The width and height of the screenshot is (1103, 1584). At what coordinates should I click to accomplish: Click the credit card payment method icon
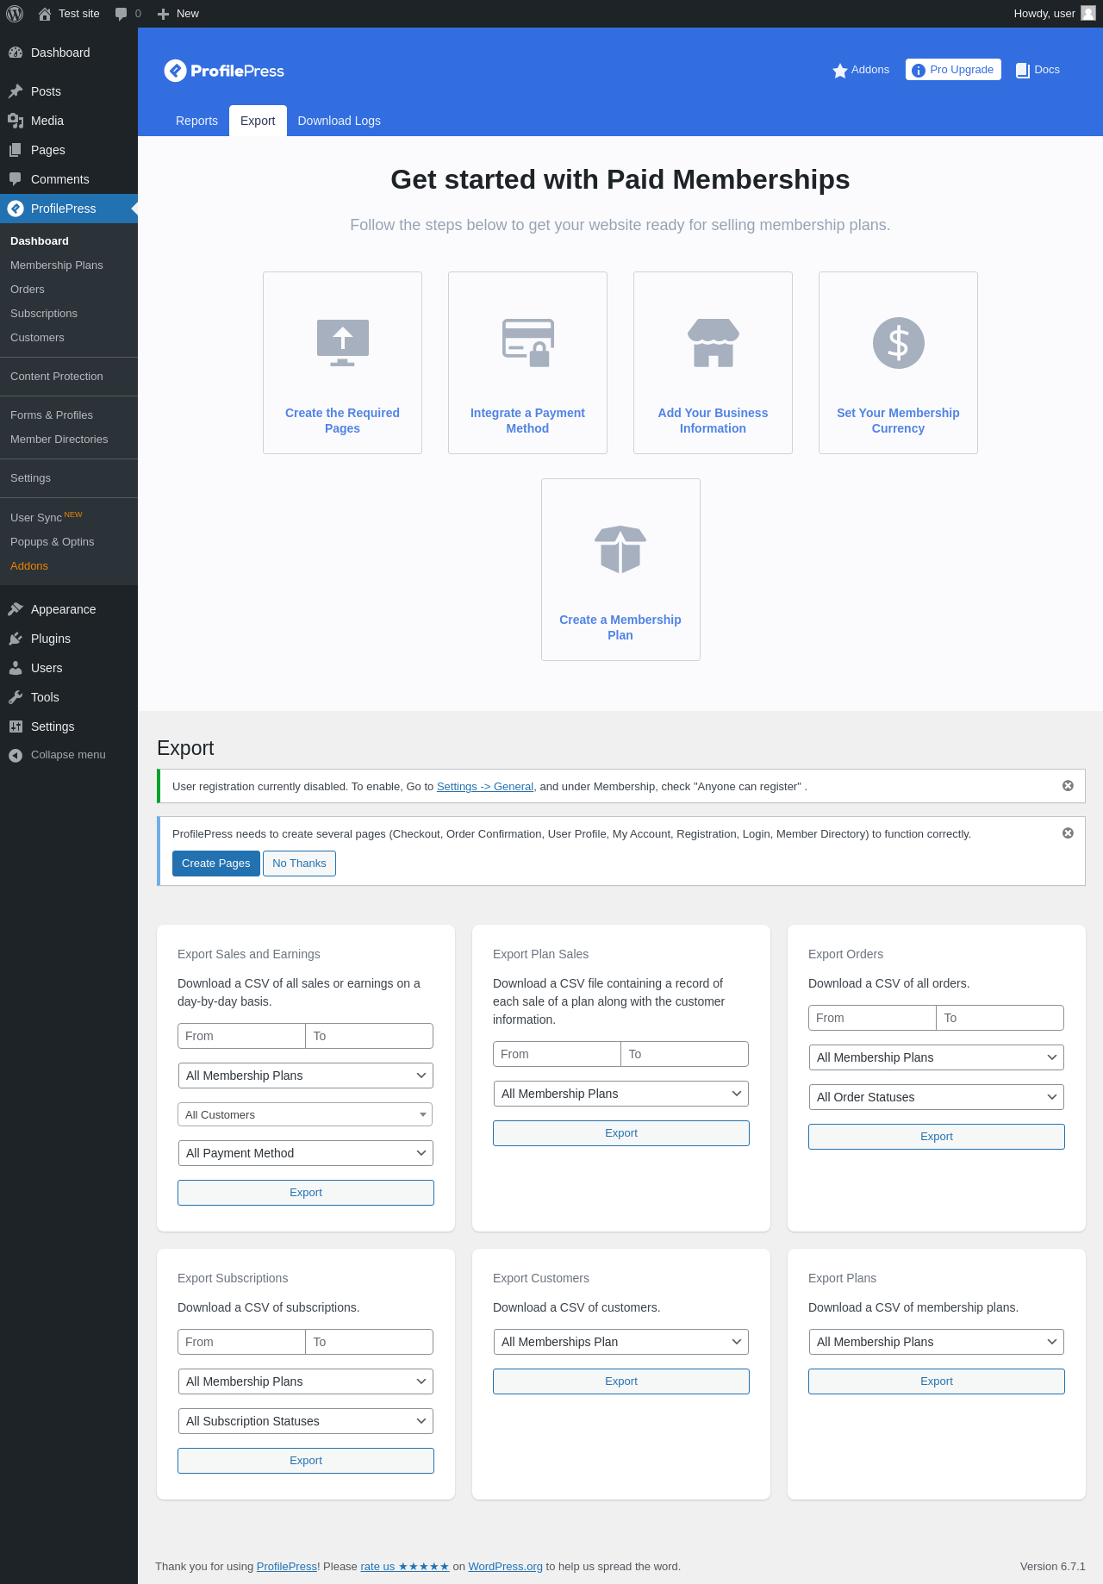coord(527,343)
